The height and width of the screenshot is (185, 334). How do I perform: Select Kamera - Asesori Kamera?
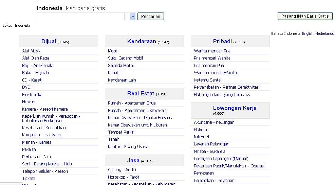pyautogui.click(x=45, y=109)
